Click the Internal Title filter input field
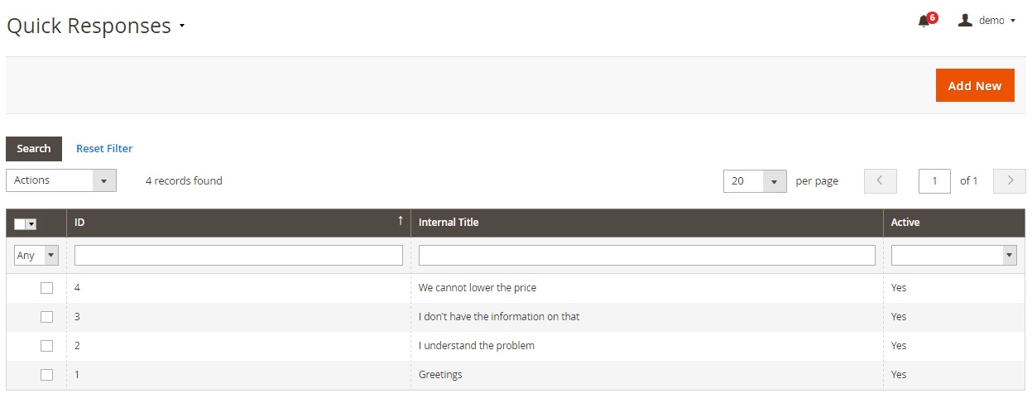 coord(647,256)
